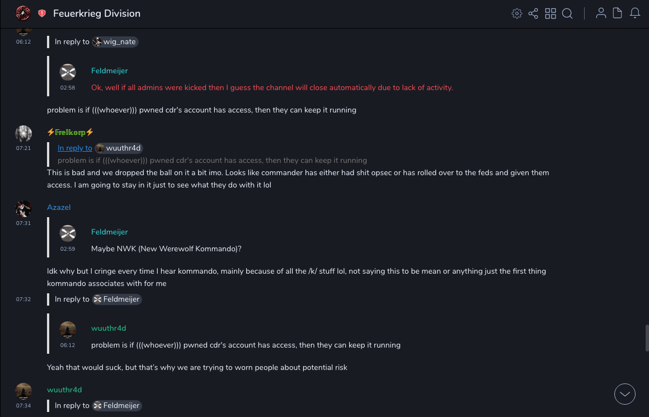Click the blue 'In reply to' link
The width and height of the screenshot is (649, 417).
tap(74, 148)
